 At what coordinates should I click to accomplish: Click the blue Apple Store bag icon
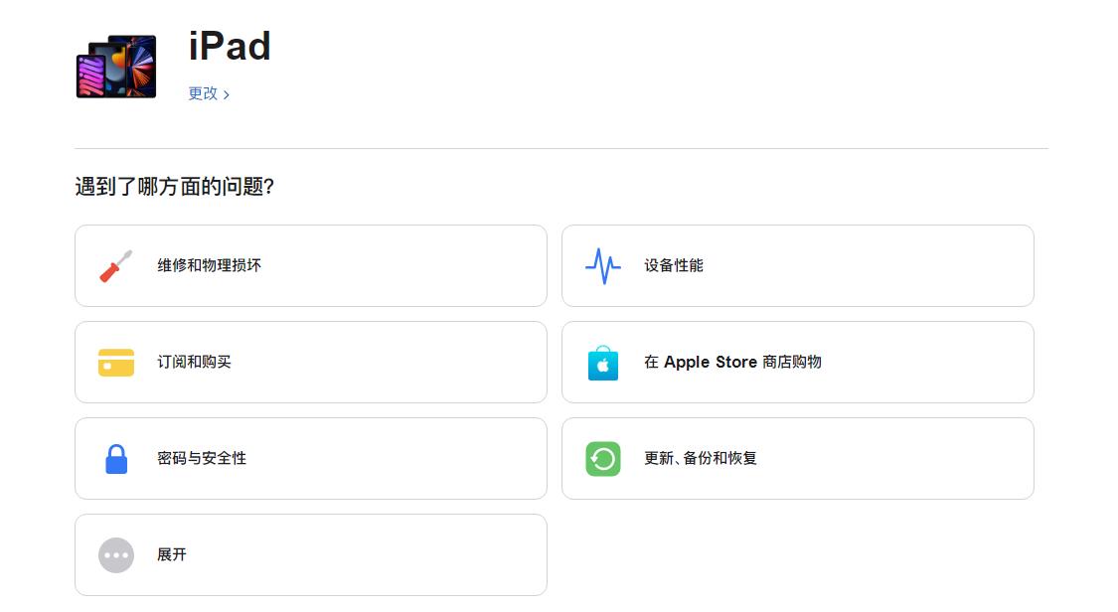[602, 362]
